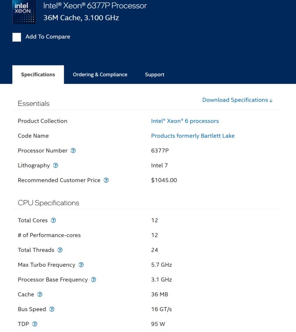Screen dimensions: 296x332
Task: Check the Add To Compare checkbox
Action: pos(17,37)
